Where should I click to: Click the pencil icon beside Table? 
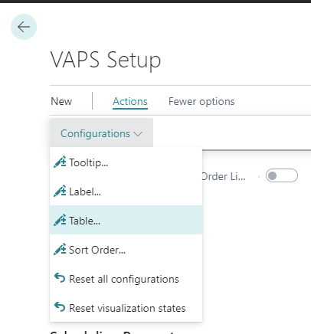60,220
